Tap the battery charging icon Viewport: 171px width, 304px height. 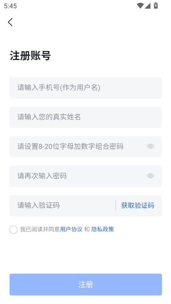pyautogui.click(x=156, y=5)
